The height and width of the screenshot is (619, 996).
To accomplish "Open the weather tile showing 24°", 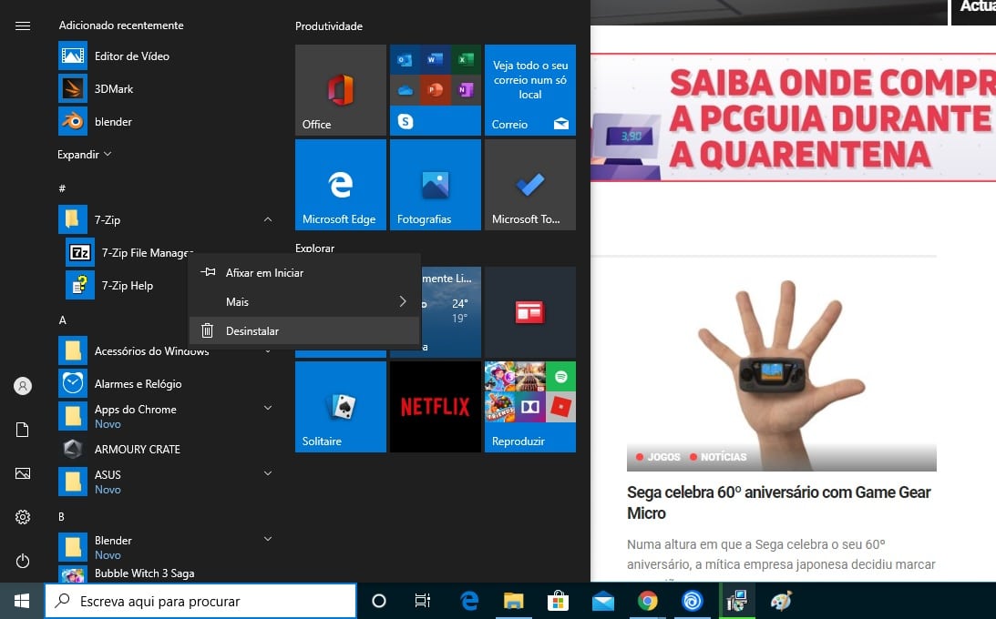I will (451, 312).
